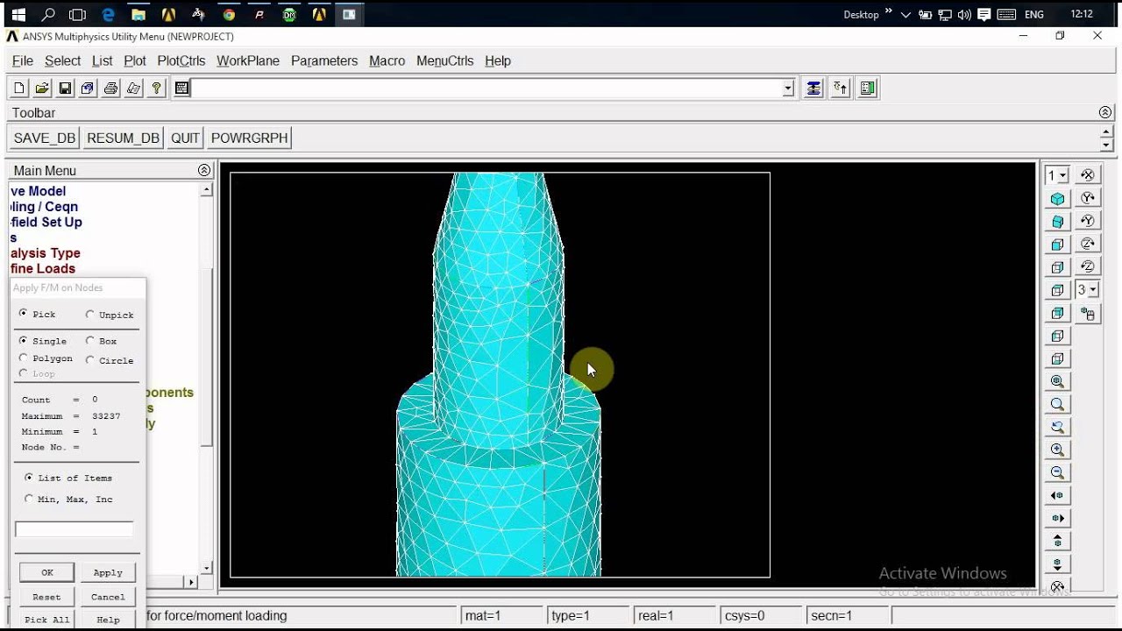
Task: Click Apply in the picking dialog
Action: pyautogui.click(x=108, y=572)
